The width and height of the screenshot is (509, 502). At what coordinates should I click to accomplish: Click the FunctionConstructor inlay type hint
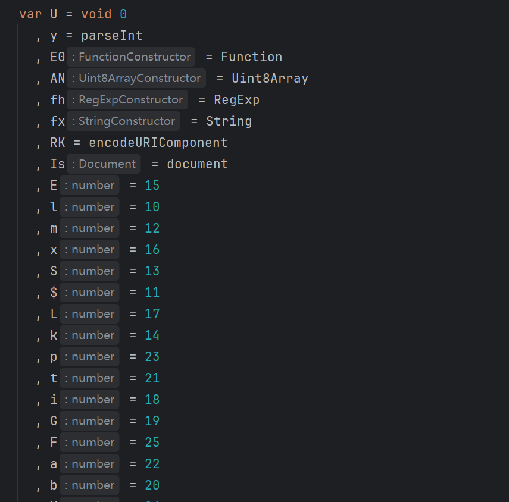pos(131,57)
